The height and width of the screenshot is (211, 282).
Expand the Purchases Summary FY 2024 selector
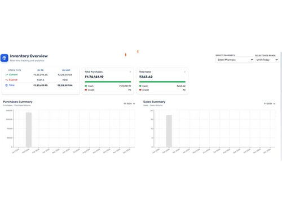coord(129,104)
